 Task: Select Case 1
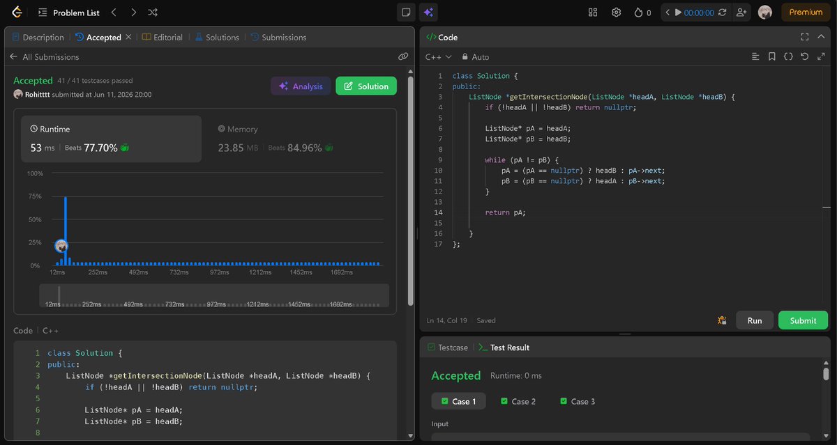click(458, 401)
